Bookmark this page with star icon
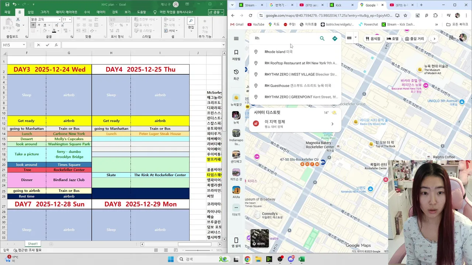Viewport: 472px width, 265px height. coord(405,15)
